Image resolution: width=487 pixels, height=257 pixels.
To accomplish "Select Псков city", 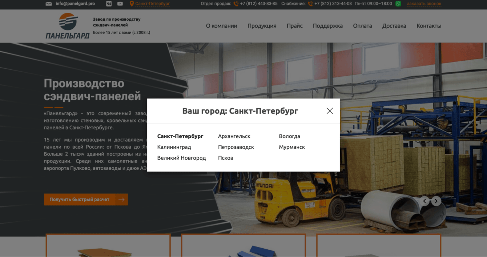I will tap(226, 158).
